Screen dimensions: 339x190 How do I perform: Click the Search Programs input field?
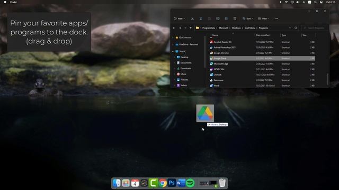[x=314, y=28]
